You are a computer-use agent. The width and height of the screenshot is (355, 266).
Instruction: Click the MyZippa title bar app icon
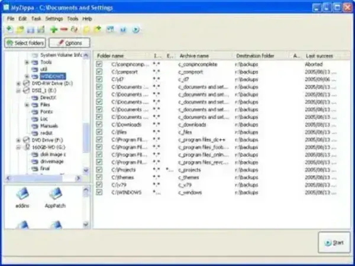(6, 8)
